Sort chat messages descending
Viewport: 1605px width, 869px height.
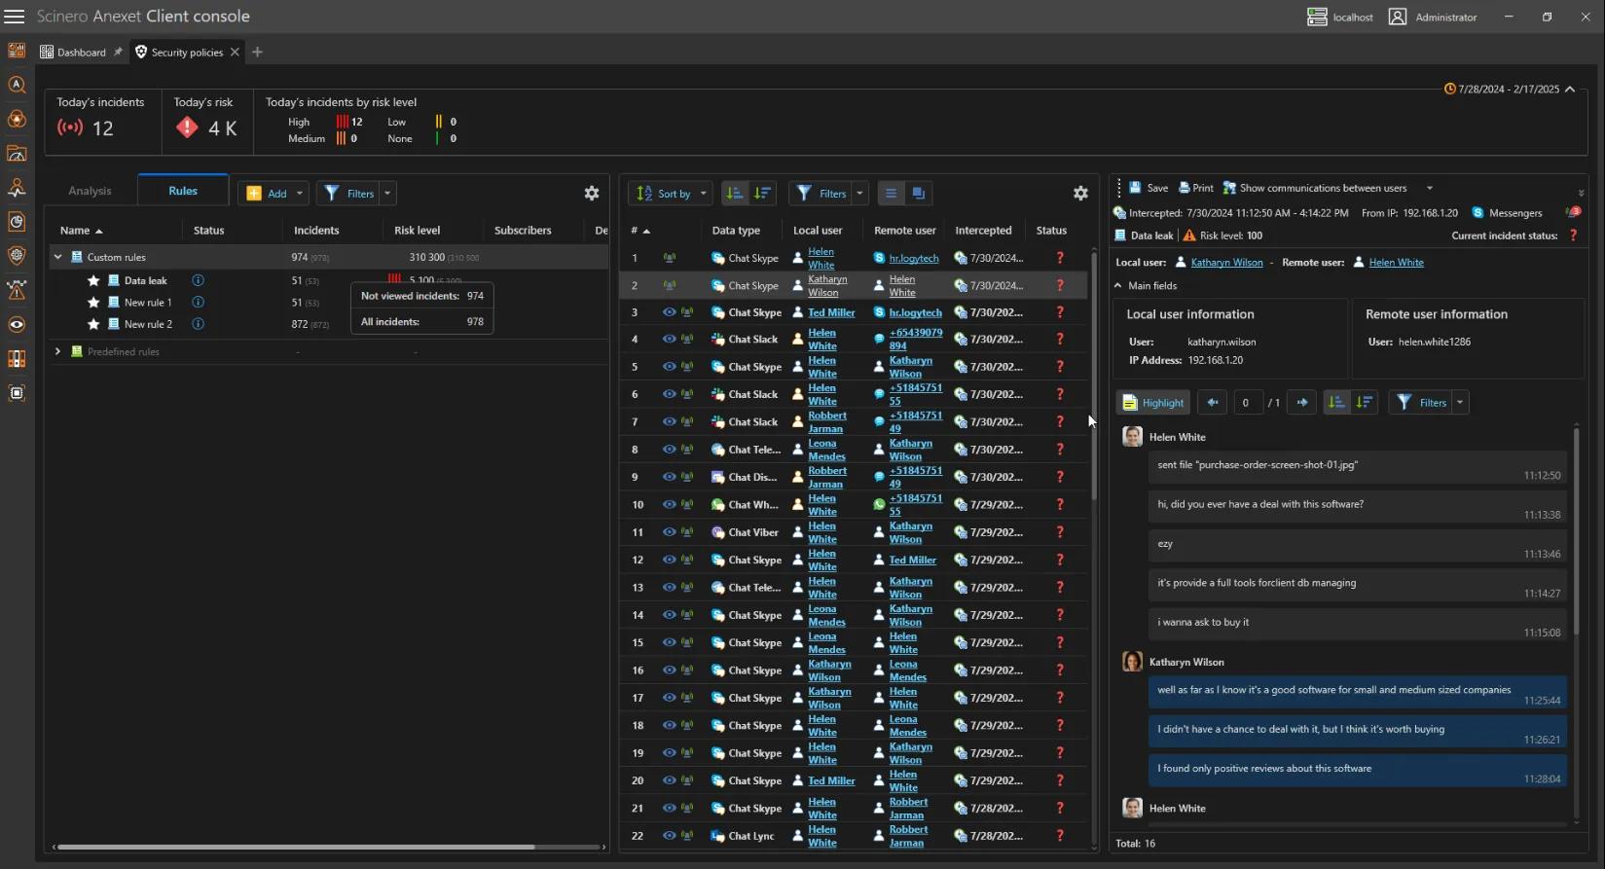coord(1365,402)
